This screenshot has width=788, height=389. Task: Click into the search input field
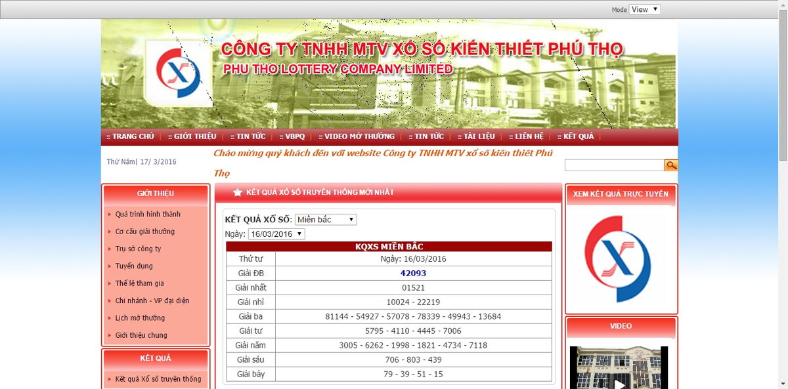(614, 165)
